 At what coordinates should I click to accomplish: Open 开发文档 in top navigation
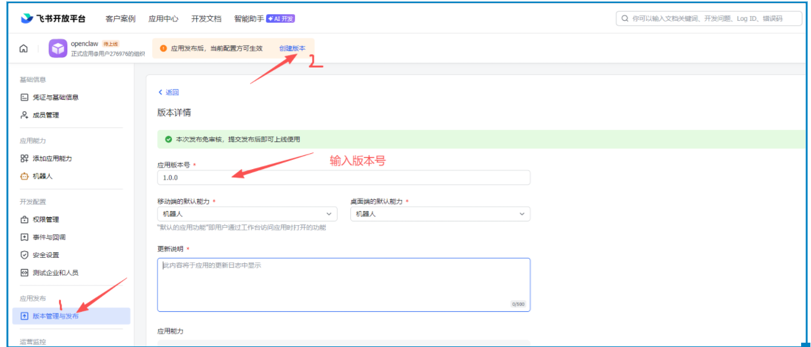[206, 18]
